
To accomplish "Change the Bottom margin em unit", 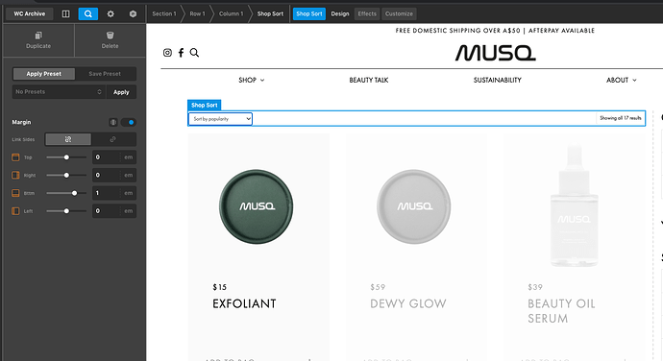I will coord(129,193).
